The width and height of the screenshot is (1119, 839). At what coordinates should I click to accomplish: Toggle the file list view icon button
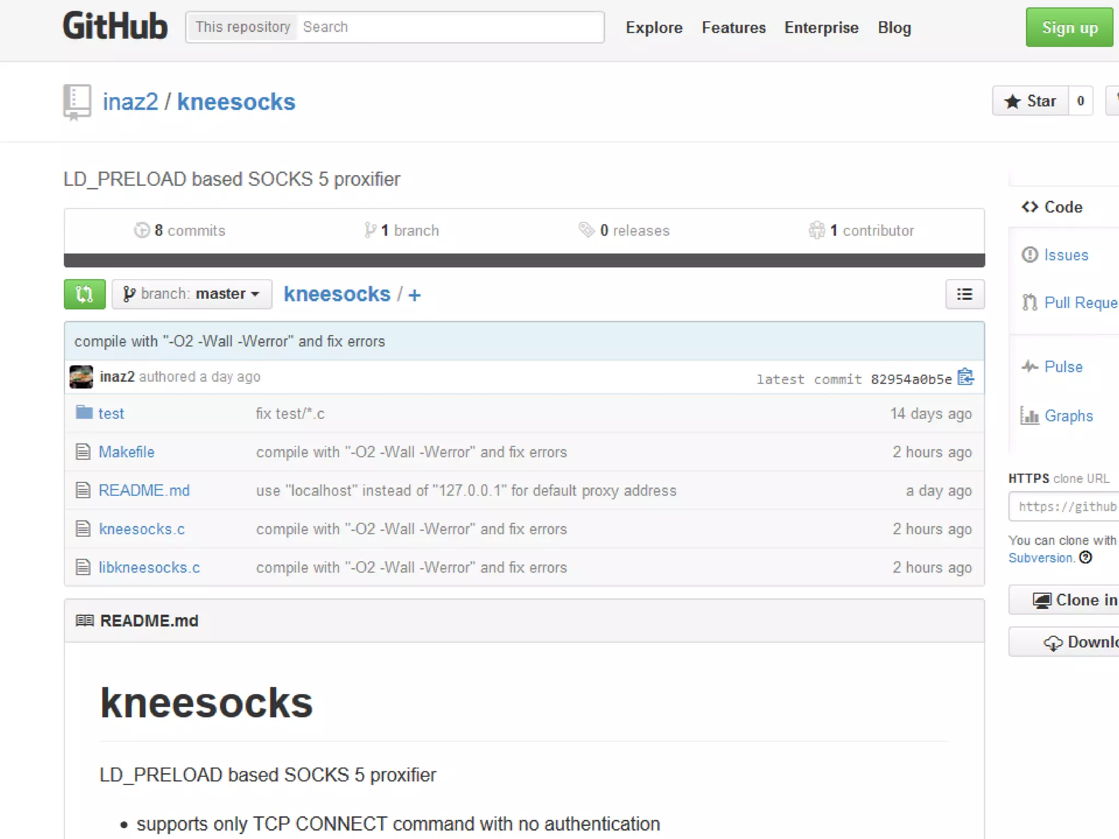(965, 294)
